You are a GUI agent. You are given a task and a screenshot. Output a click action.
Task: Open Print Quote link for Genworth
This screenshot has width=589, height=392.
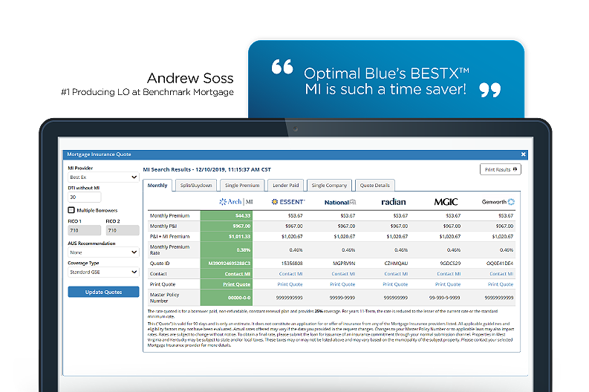tap(501, 284)
